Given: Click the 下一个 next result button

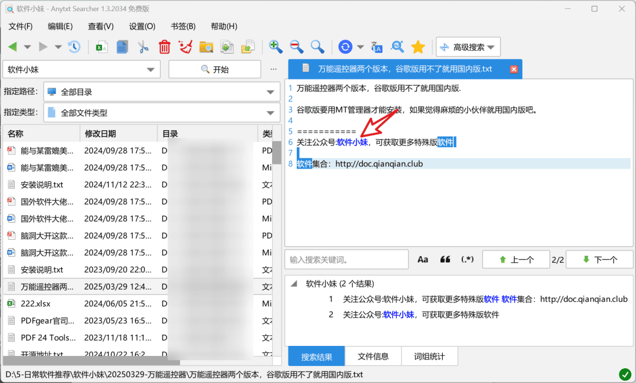Looking at the screenshot, I should coord(599,260).
